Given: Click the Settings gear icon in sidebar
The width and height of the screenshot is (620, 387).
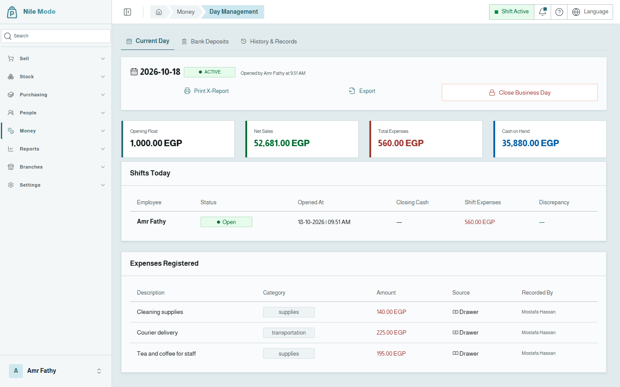Looking at the screenshot, I should tap(11, 185).
